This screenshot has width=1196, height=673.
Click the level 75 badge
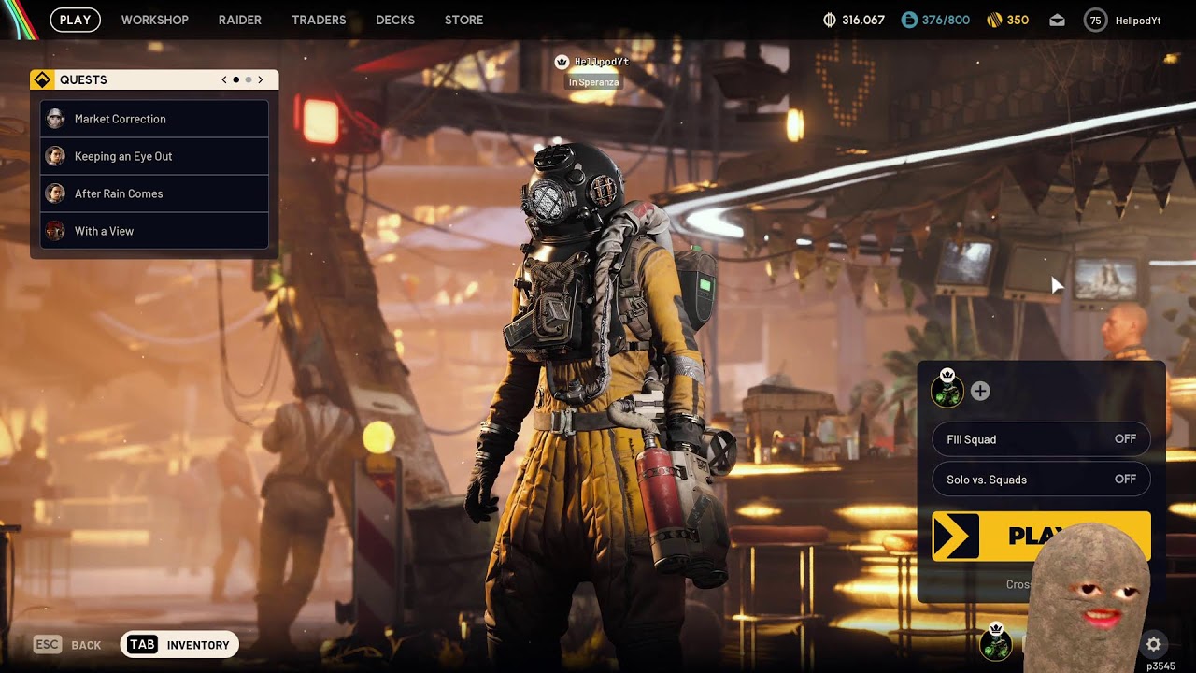1095,20
